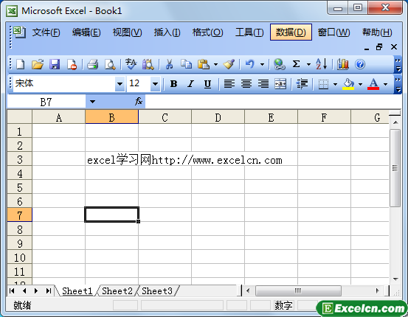
Task: Open the Research binoculars icon
Action: (148, 64)
